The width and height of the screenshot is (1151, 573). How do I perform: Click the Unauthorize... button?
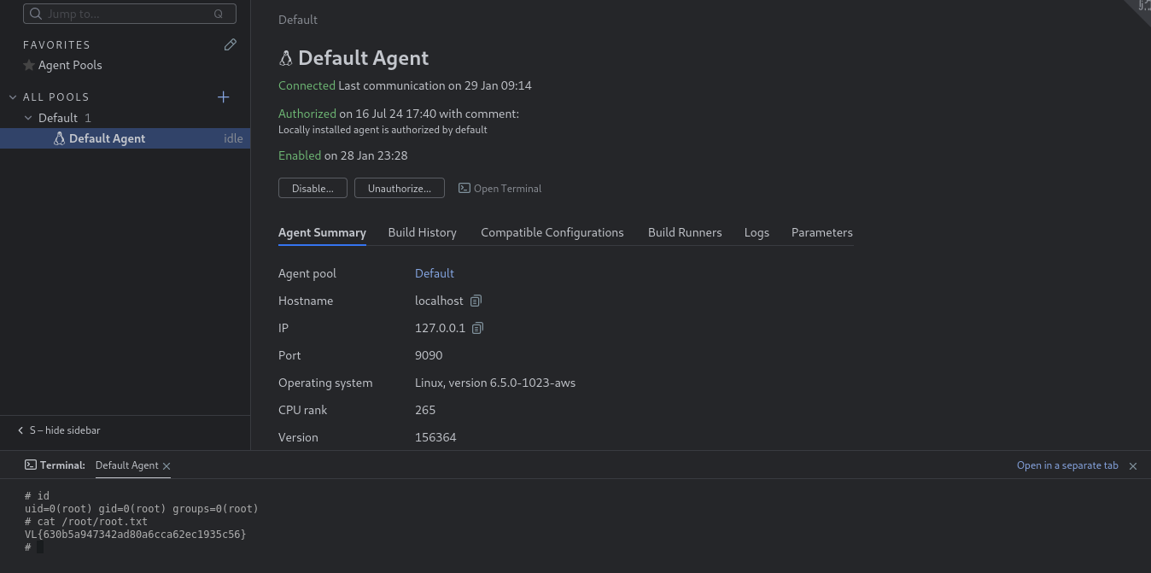[x=400, y=188]
